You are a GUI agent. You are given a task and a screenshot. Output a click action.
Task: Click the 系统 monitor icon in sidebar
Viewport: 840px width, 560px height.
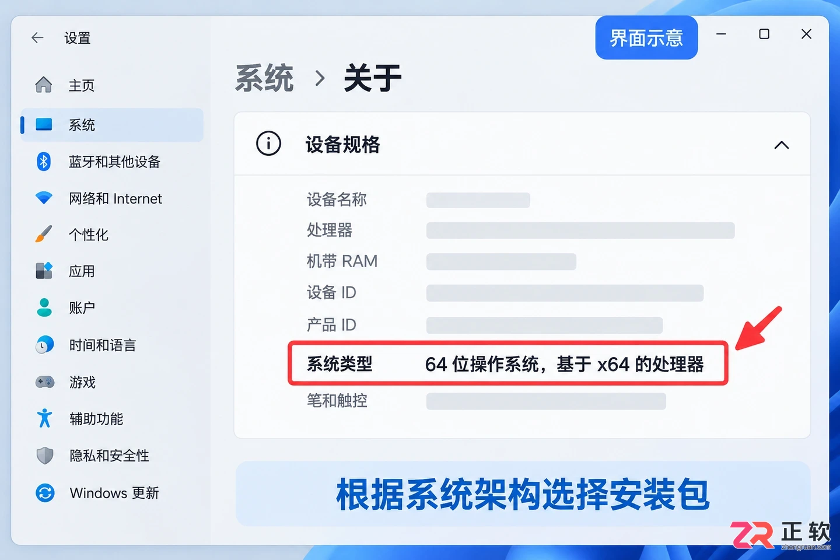44,124
